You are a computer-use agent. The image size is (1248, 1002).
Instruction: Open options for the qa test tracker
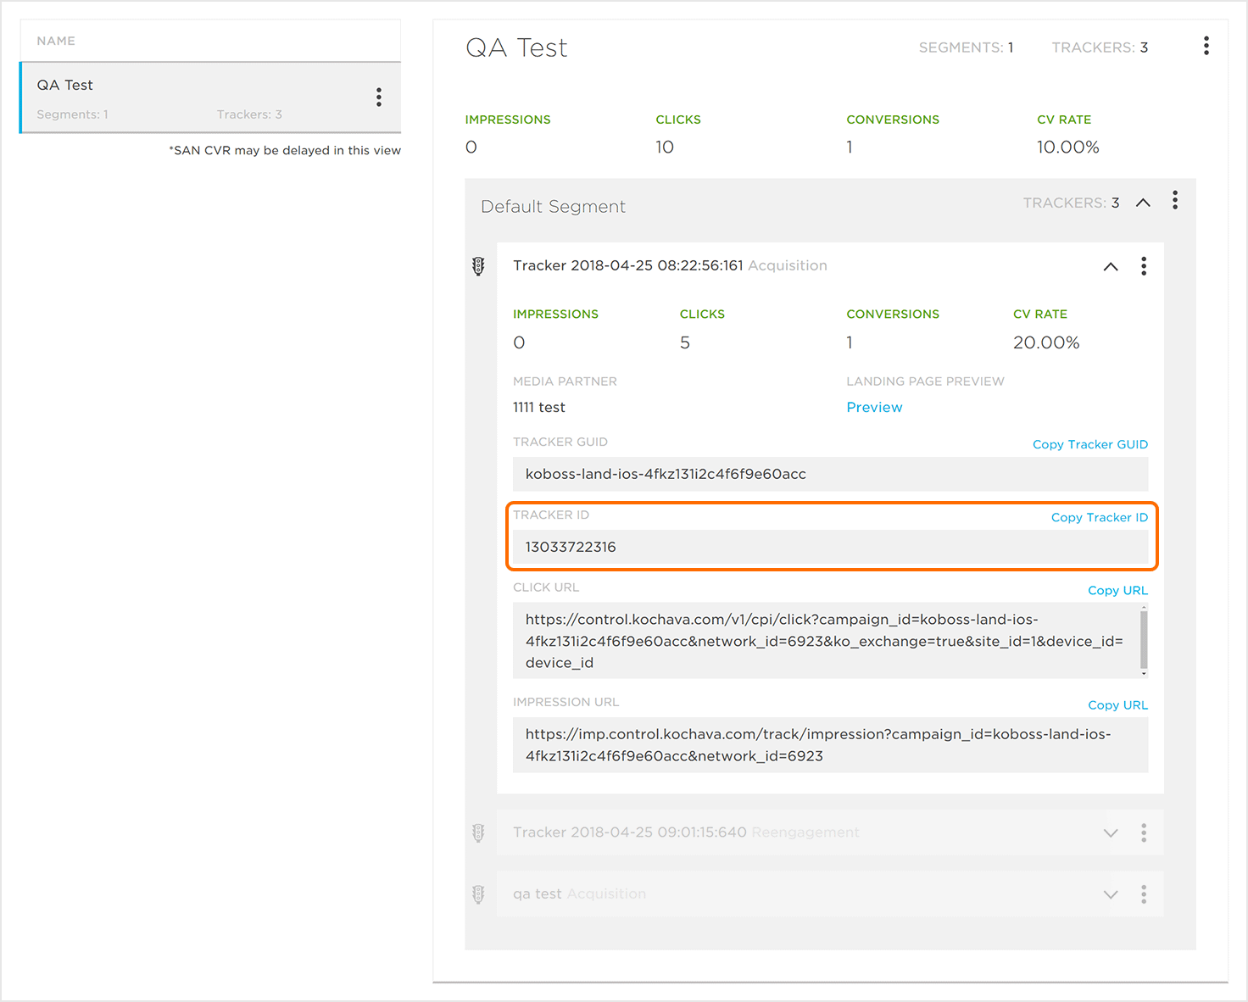click(x=1143, y=894)
